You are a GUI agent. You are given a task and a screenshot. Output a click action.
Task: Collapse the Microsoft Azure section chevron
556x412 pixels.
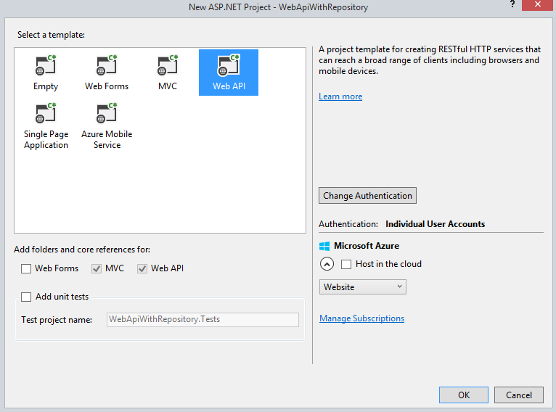click(x=326, y=264)
